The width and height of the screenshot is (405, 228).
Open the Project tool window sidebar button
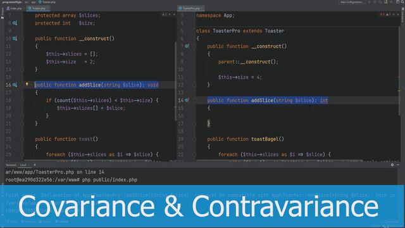coord(3,13)
